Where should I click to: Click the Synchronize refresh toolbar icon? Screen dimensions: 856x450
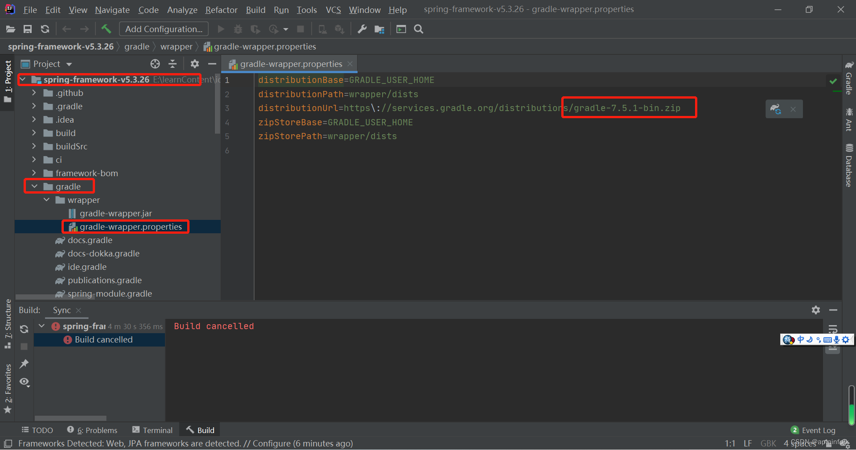click(45, 29)
